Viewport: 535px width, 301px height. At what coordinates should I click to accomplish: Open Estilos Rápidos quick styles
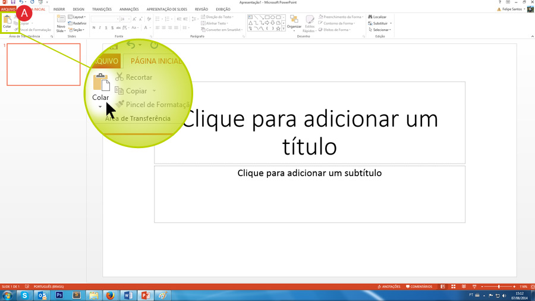[309, 23]
